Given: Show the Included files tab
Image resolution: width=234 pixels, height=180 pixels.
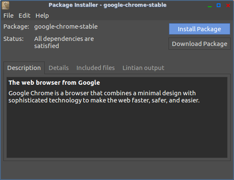Looking at the screenshot, I should pyautogui.click(x=95, y=68).
